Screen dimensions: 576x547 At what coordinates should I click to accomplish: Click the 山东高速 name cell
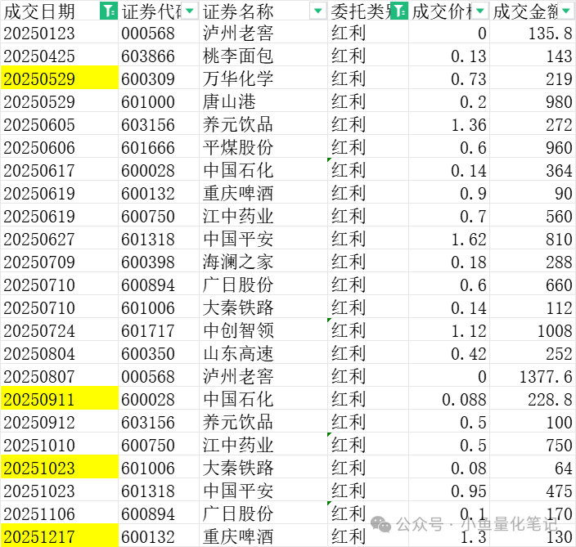[263, 352]
